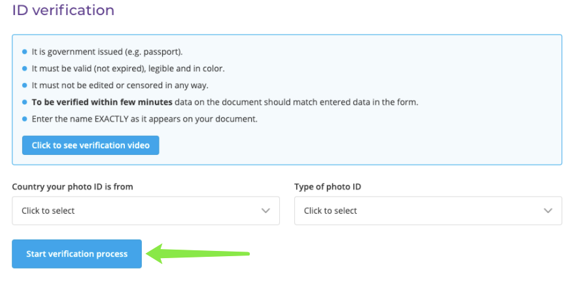This screenshot has height=281, width=576.
Task: Click the 'government issued (e.g. passport)' text
Action: (x=108, y=51)
